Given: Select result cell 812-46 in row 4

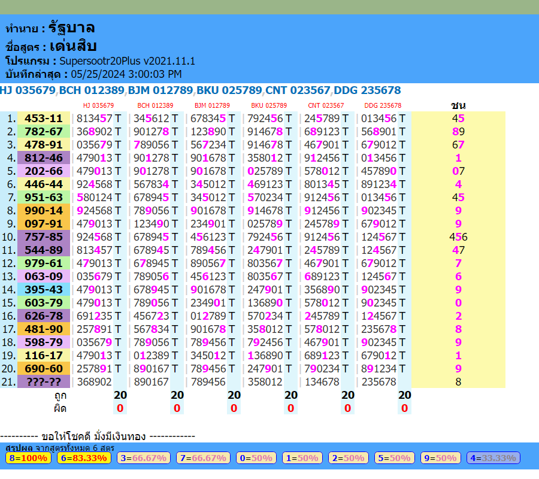Looking at the screenshot, I should [44, 157].
